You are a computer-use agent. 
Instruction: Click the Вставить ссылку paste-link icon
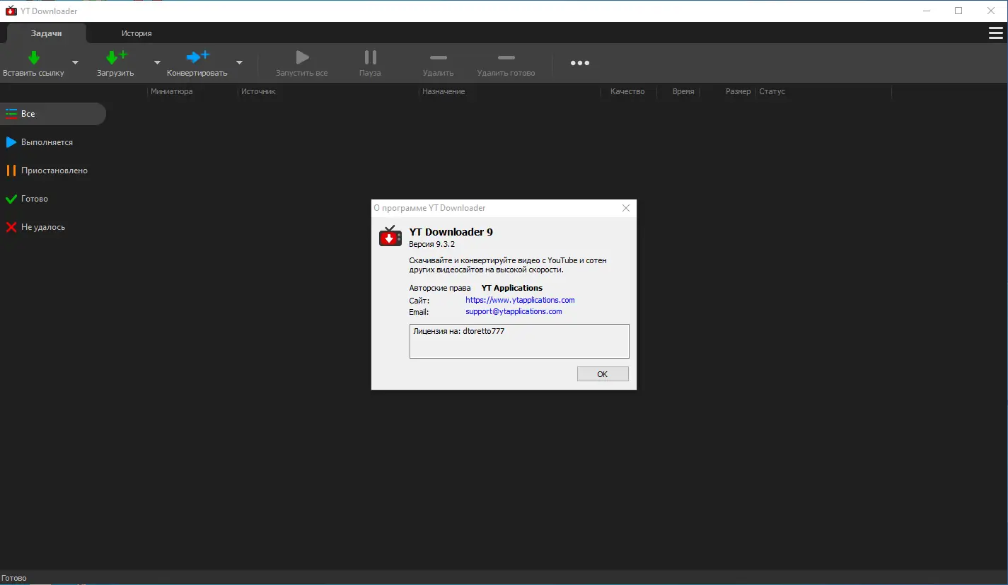tap(33, 58)
